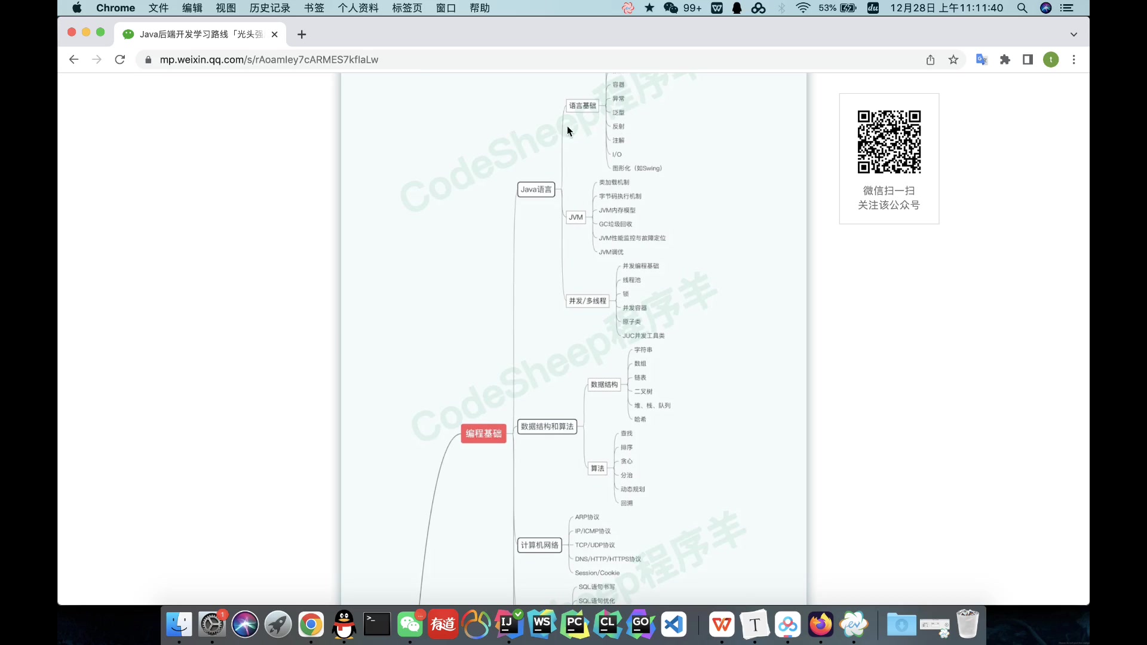This screenshot has height=645, width=1147.
Task: Open Youdao dictionary in the Dock
Action: click(443, 625)
